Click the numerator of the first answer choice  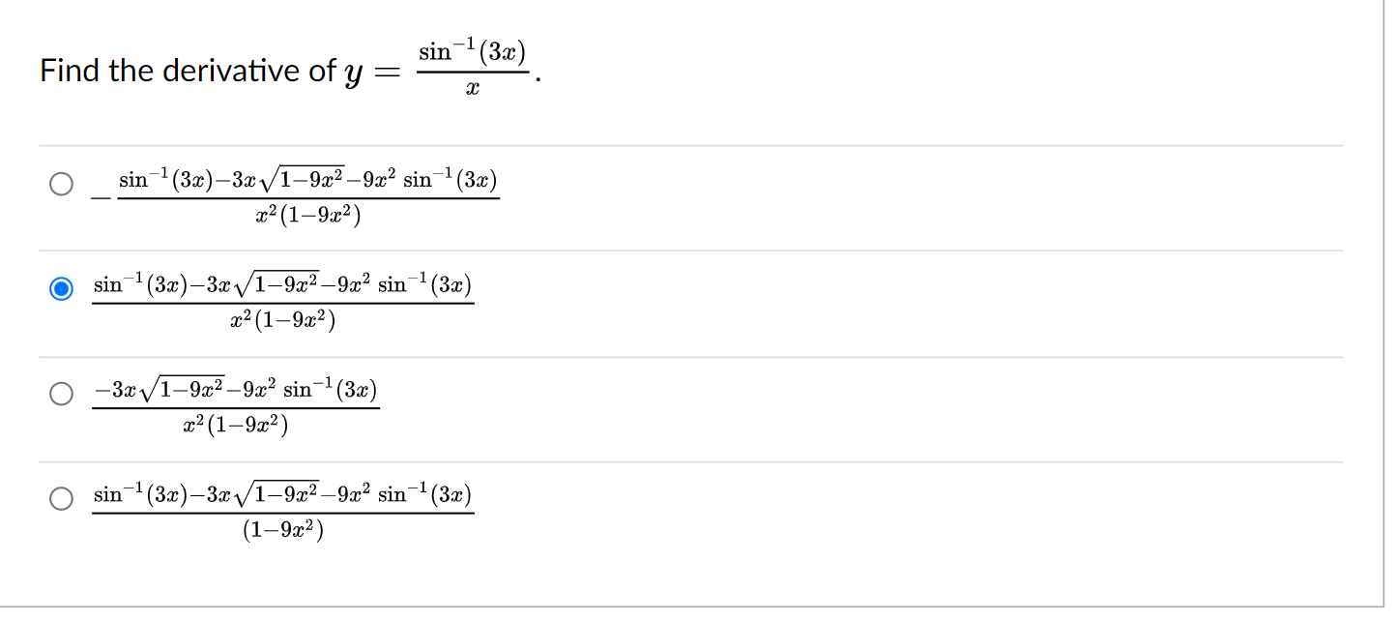click(x=307, y=181)
